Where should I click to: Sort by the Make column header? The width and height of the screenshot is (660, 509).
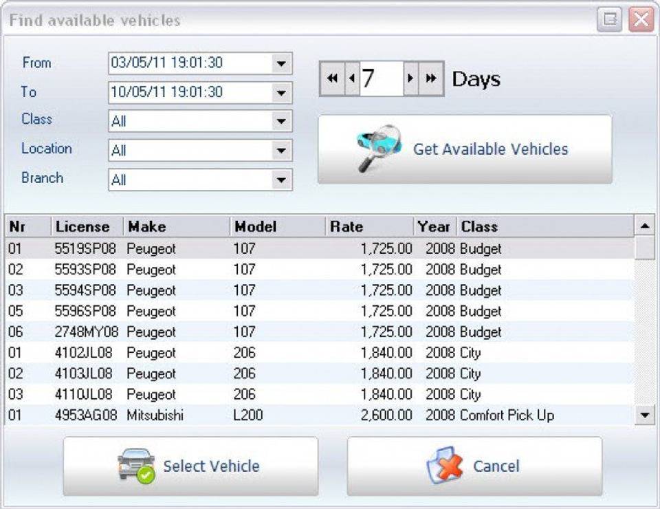tap(176, 226)
